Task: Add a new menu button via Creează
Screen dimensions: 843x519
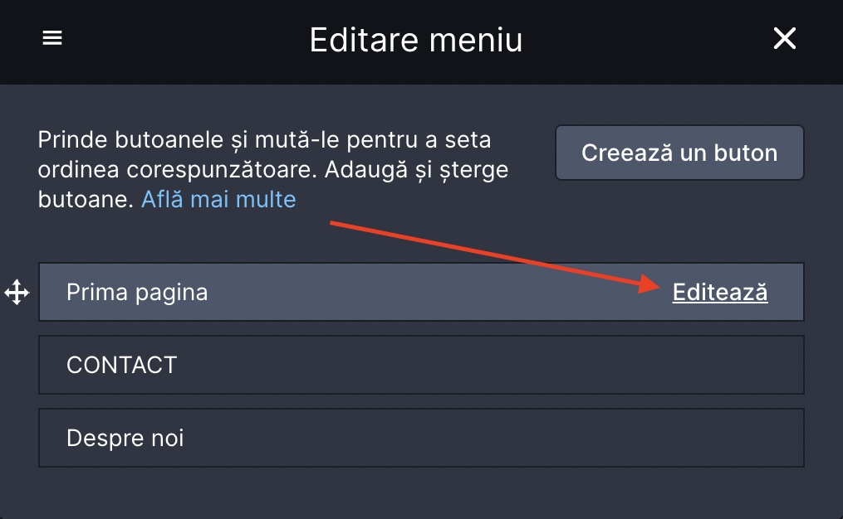Action: tap(679, 153)
